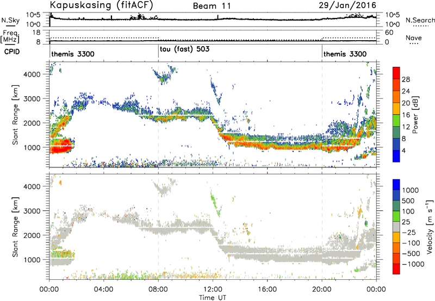
Task: Click the 29/Jan/2016 date label
Action: (x=347, y=5)
